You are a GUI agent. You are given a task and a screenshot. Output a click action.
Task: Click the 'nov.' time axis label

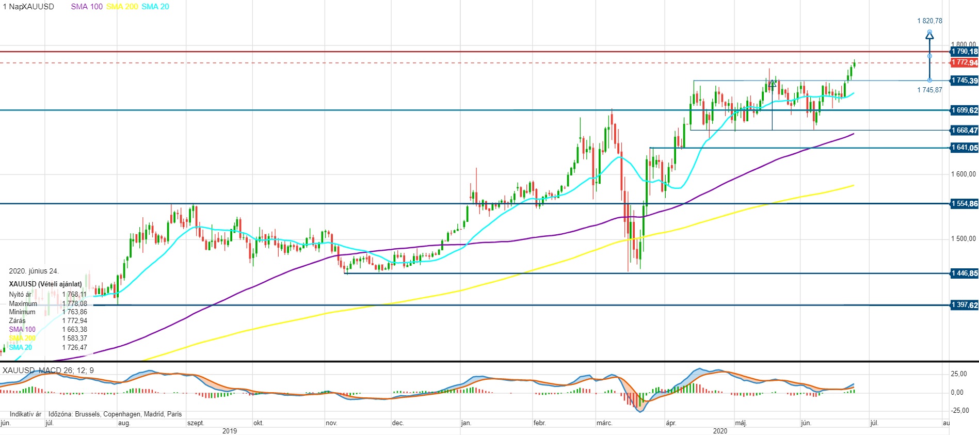(331, 423)
